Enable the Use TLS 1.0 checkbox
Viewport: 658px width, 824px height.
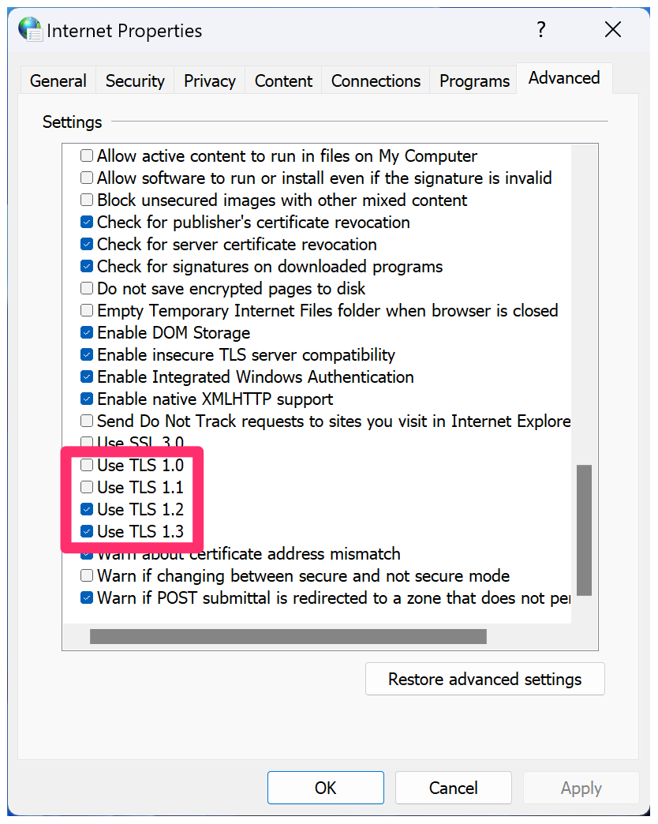tap(87, 466)
